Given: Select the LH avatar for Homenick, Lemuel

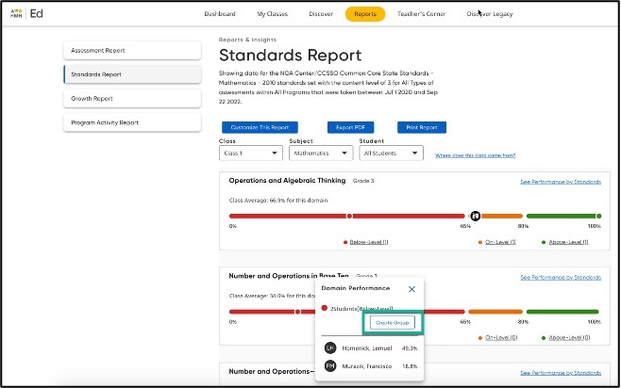Looking at the screenshot, I should 330,348.
